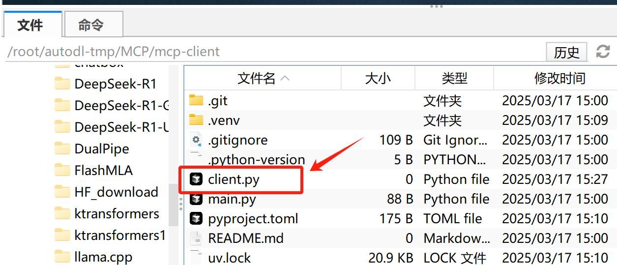
Task: Click the .venv folder name
Action: (224, 120)
